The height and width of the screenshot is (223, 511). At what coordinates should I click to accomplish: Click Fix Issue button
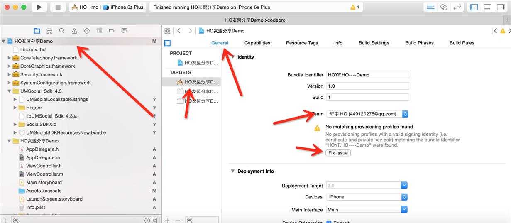click(x=338, y=153)
